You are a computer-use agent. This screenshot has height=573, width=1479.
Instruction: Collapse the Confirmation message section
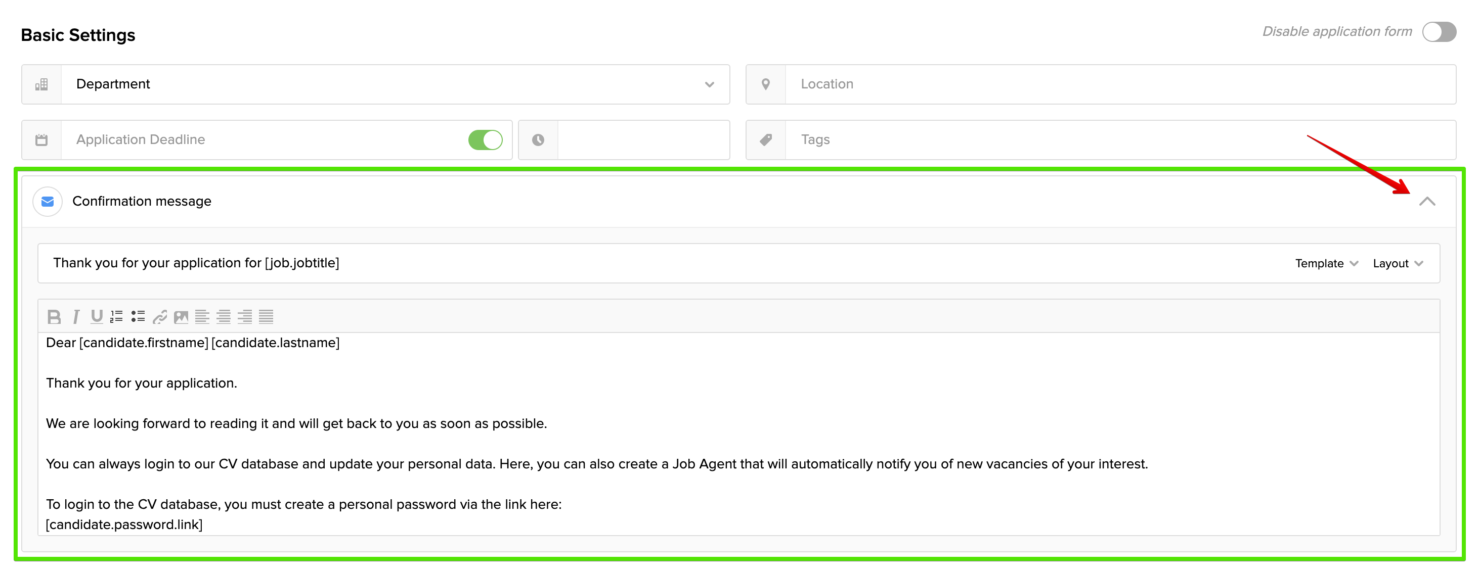(x=1427, y=201)
